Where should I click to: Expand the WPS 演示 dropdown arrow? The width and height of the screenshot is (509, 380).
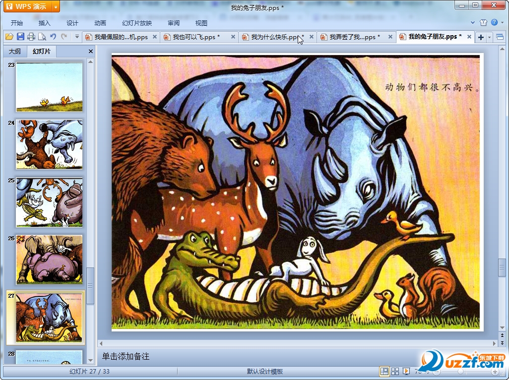click(x=56, y=6)
